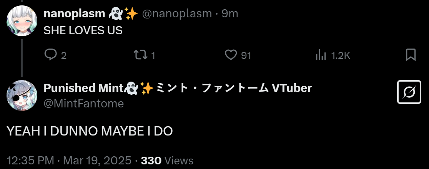Click the reply speech bubble icon on nanoplasm's tweet

tap(51, 55)
